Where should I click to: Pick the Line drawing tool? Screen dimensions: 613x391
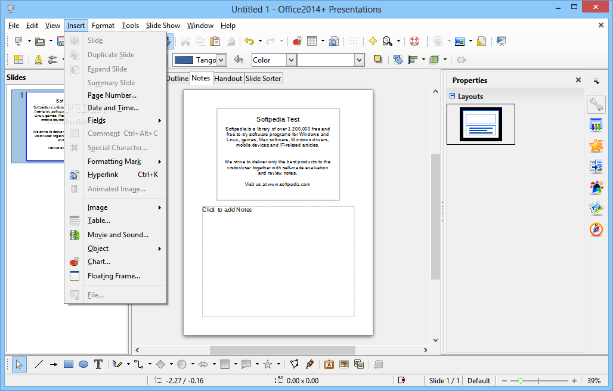(x=38, y=364)
